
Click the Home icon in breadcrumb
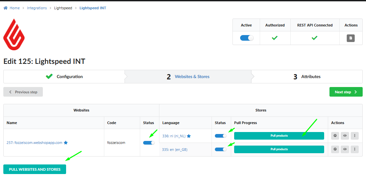[x=6, y=8]
